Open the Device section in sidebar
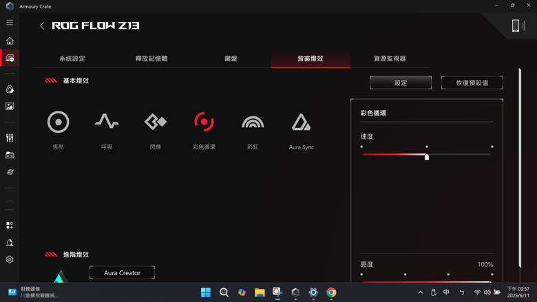 click(10, 58)
